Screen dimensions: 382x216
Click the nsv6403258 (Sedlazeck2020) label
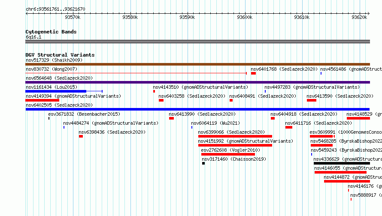(x=192, y=96)
